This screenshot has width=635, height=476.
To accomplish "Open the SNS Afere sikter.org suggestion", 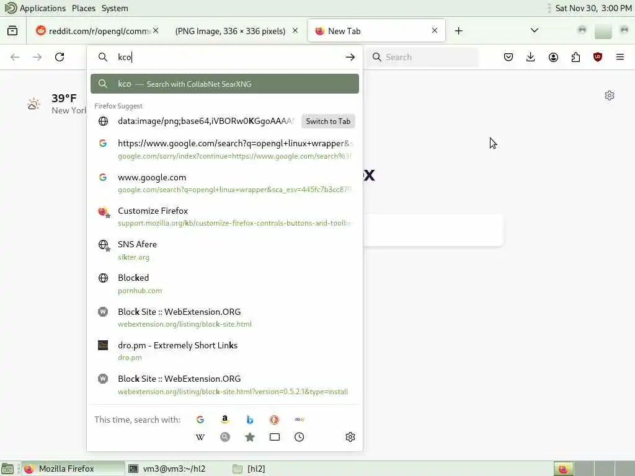I will 224,250.
